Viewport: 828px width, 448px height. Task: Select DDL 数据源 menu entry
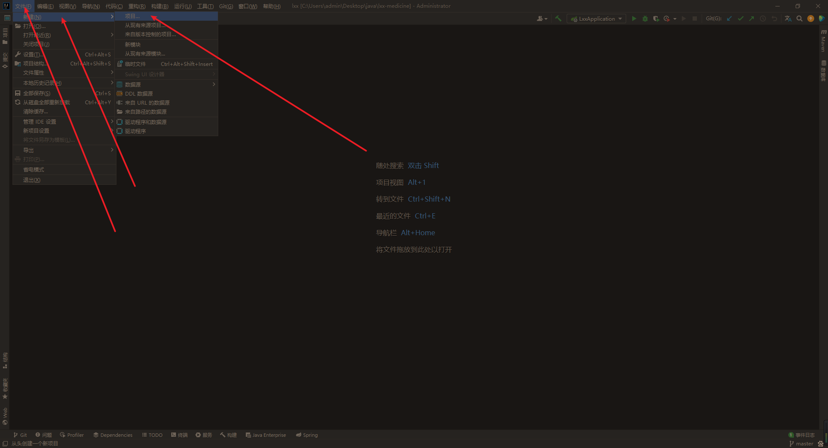pyautogui.click(x=166, y=94)
